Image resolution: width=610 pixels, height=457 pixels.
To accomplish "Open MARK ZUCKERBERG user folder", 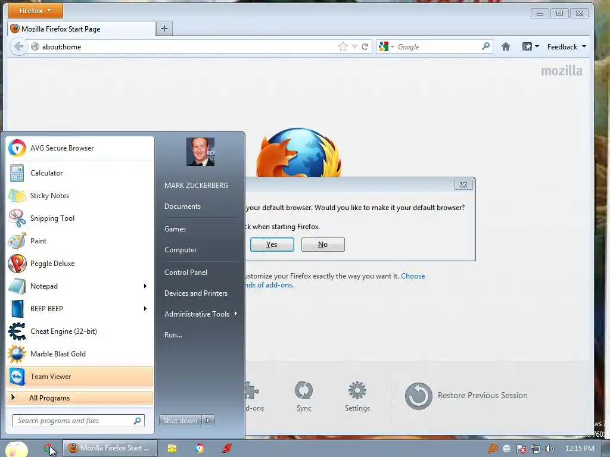I will pyautogui.click(x=196, y=186).
